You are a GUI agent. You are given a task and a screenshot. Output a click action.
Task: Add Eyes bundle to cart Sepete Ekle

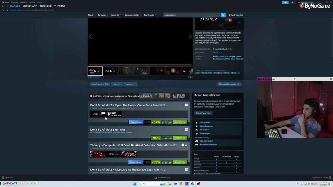point(180,122)
